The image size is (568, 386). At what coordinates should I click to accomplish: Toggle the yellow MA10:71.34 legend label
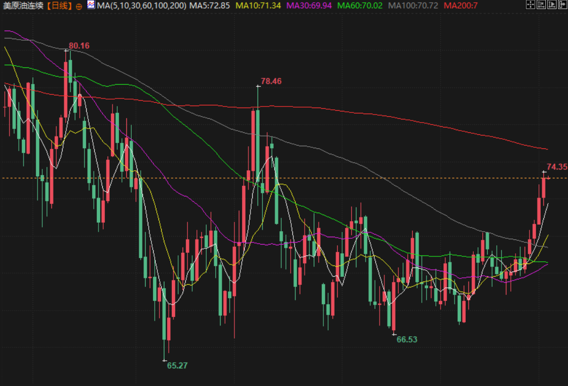[x=259, y=6]
